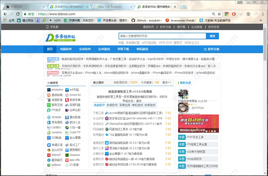
Task: Click the ADSafe icon
Action: pos(49,117)
